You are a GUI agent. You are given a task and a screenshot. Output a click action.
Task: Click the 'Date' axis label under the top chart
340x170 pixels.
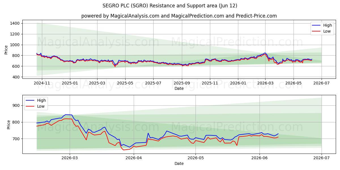click(x=179, y=88)
